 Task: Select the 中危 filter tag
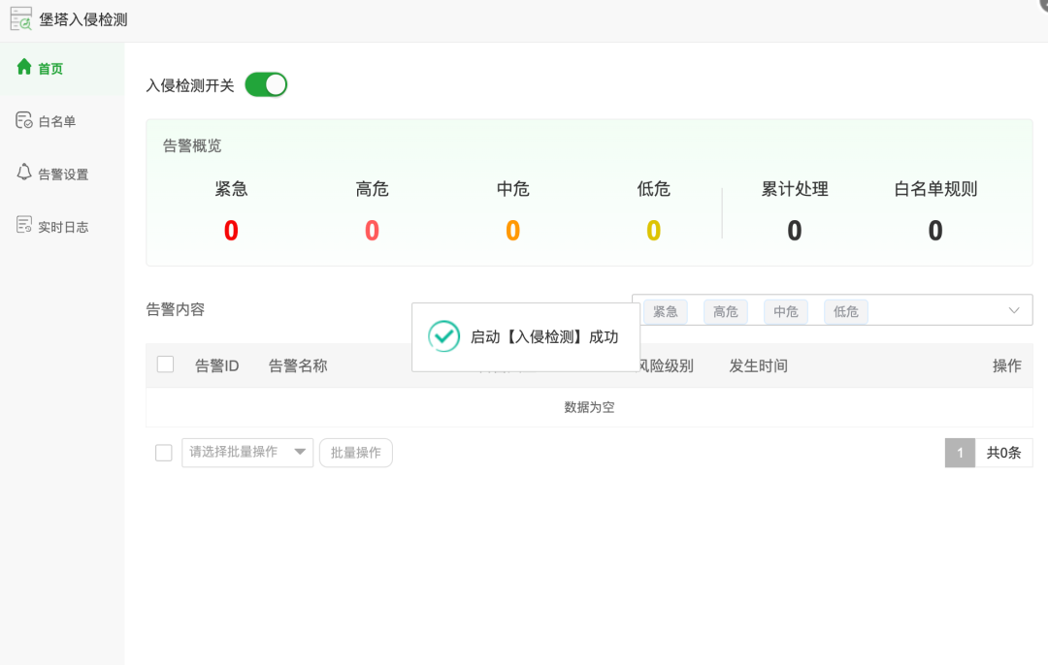pyautogui.click(x=786, y=311)
